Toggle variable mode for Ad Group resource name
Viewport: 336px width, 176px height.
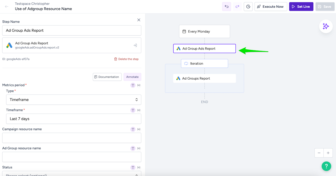coord(139,148)
